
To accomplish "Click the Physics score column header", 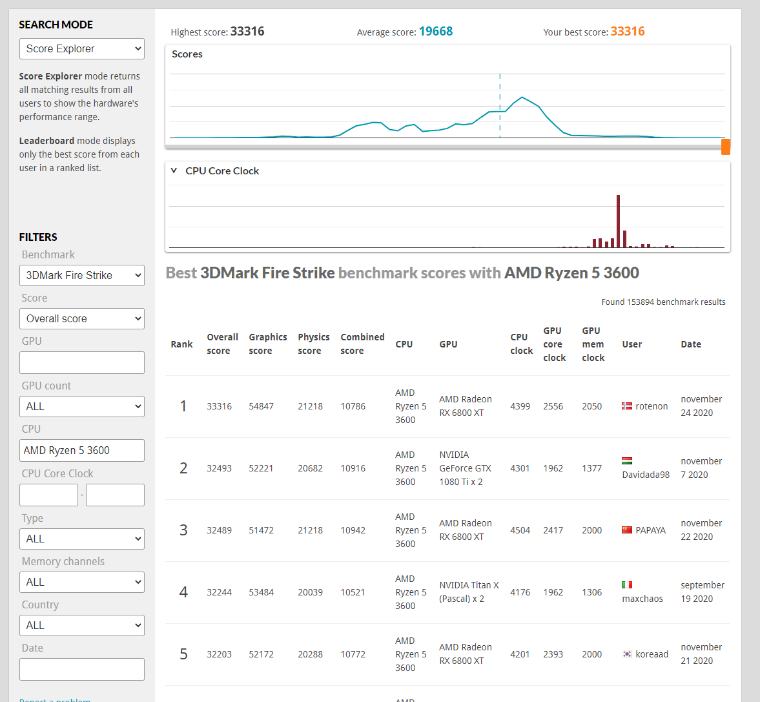I will tap(314, 344).
